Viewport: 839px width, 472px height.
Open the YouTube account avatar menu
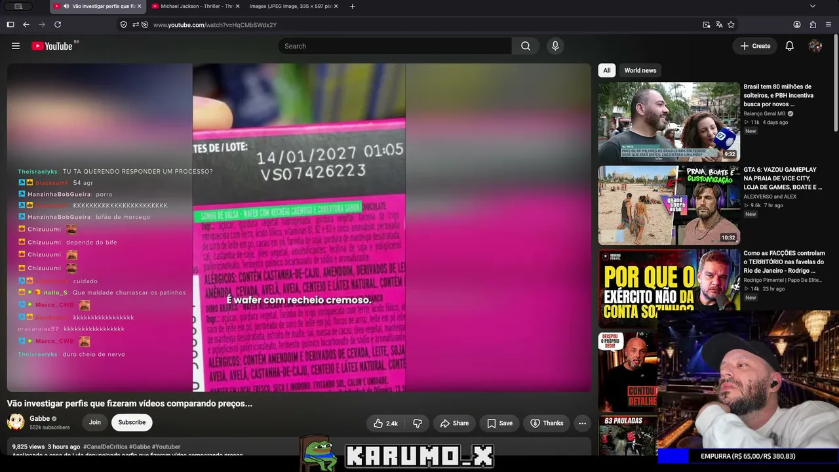(815, 46)
